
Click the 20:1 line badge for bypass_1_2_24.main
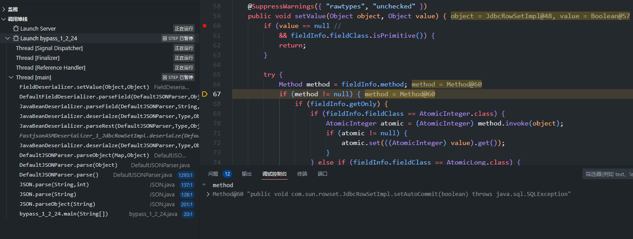[188, 214]
